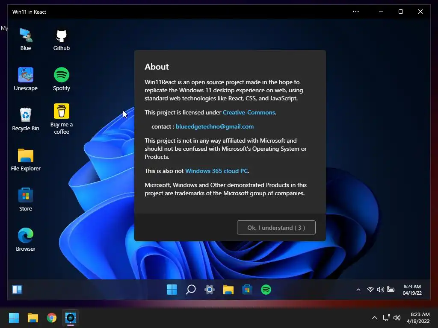Click the inner Win11 Start button
The image size is (438, 328).
coord(172,290)
